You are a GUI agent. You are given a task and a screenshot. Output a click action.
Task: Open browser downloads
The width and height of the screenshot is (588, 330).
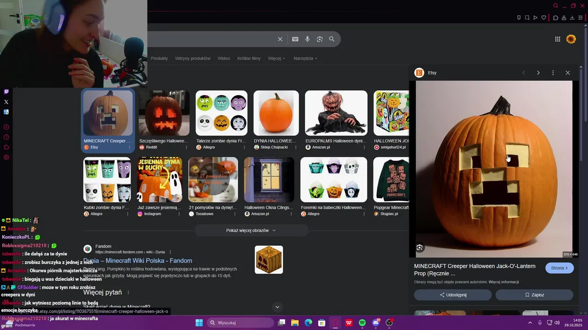coord(572,18)
